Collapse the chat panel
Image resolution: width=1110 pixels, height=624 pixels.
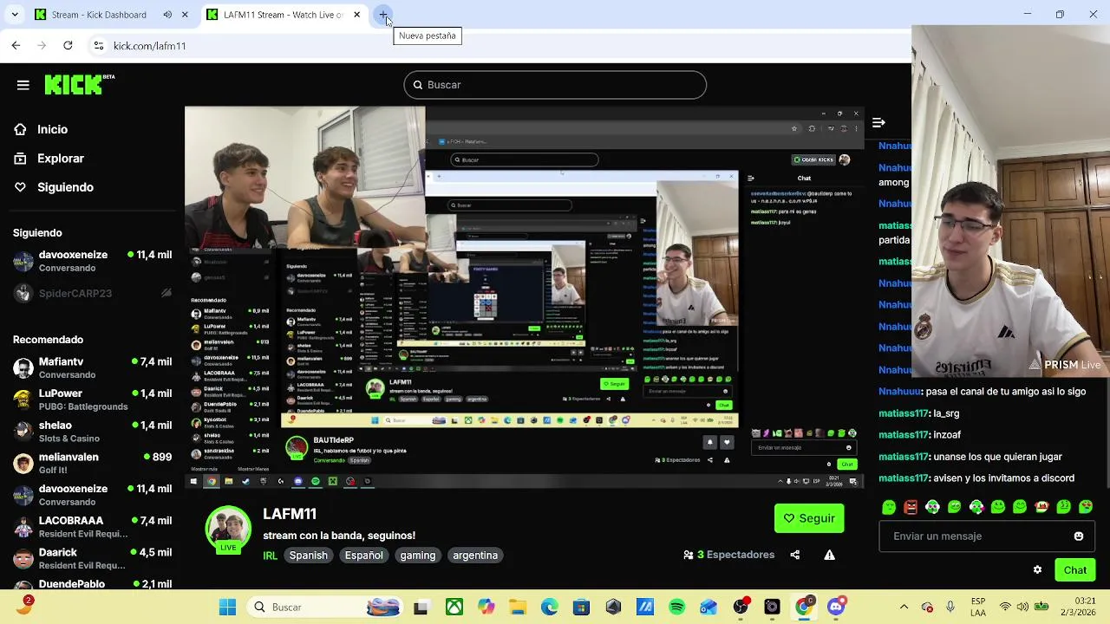click(878, 123)
